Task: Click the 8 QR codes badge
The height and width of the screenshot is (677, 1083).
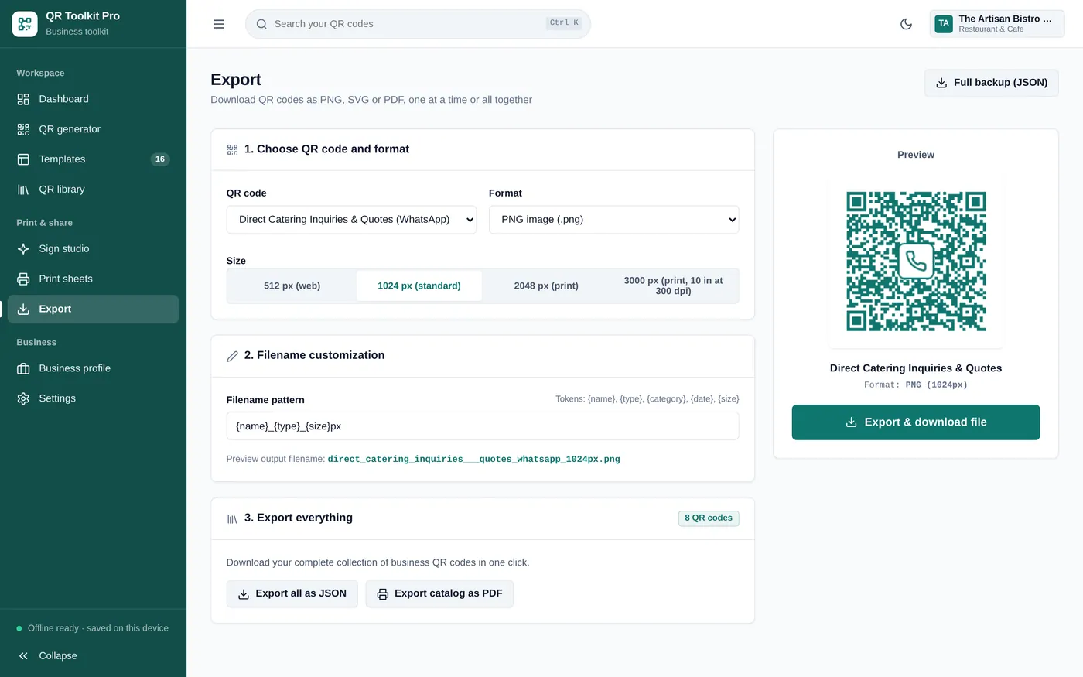Action: 709,518
